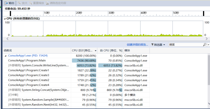Open the 创建详细的报告 link
Image resolution: width=210 pixels, height=109 pixels.
(137, 45)
